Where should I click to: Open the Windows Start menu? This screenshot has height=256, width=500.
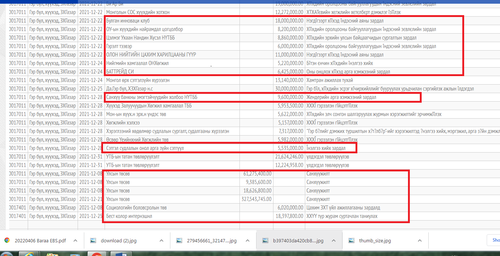pos(7,254)
